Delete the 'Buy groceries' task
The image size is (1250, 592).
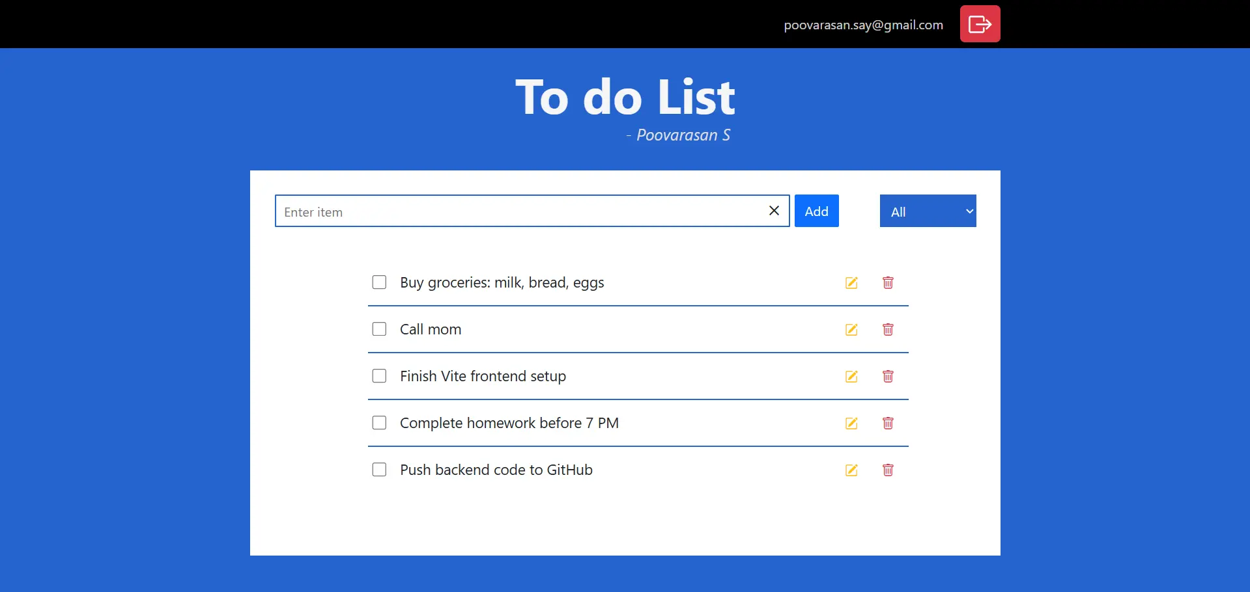[888, 283]
